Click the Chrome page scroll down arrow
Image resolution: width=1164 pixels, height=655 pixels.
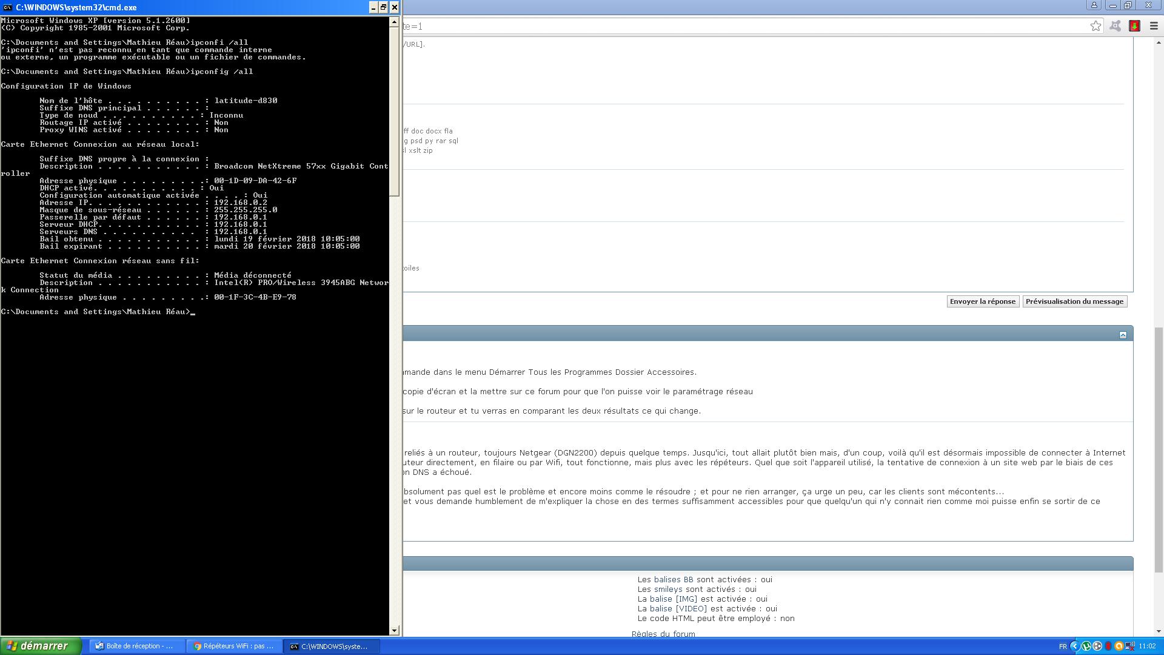1159,631
